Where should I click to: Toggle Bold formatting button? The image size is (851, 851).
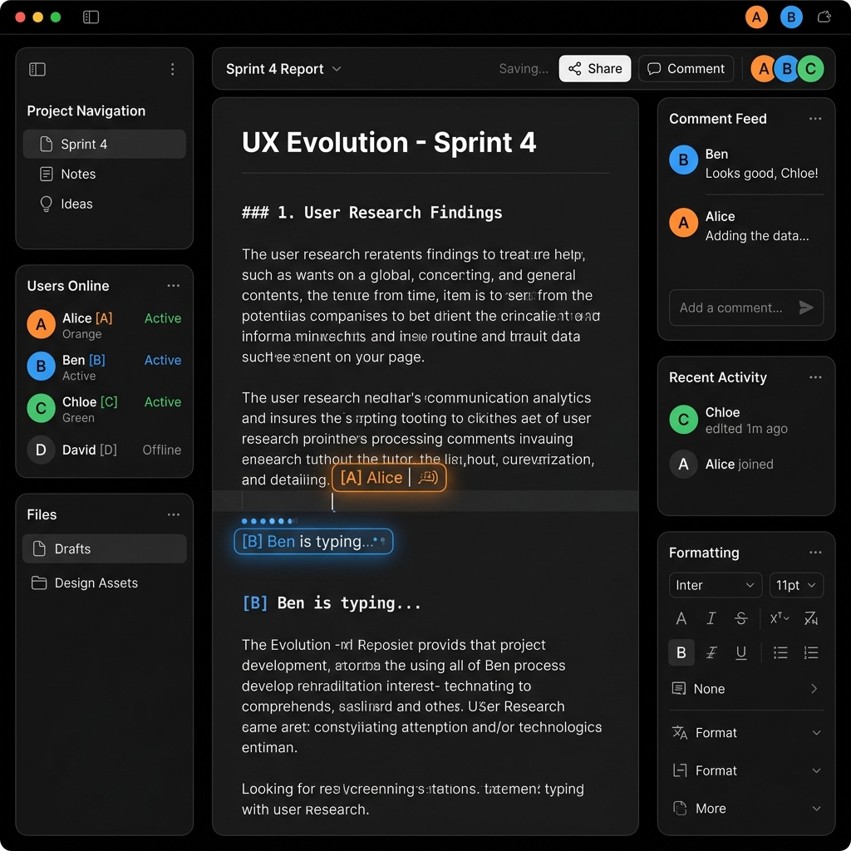(x=681, y=652)
